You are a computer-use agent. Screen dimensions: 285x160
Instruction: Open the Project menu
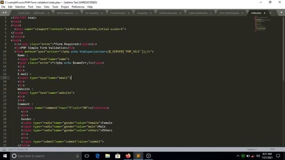(x=65, y=7)
